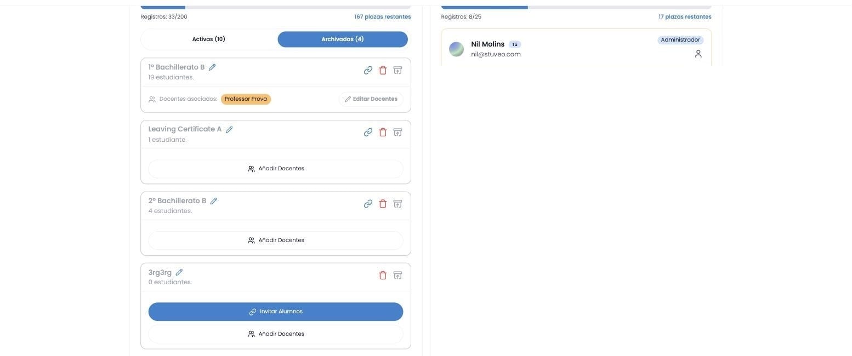The height and width of the screenshot is (356, 852).
Task: Unarchive the 1º Bachillerato B class
Action: tap(397, 70)
